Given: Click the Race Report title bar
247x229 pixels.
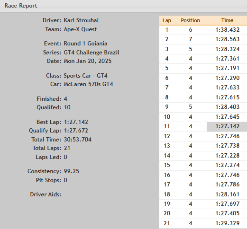Looking at the screenshot, I should pos(123,6).
